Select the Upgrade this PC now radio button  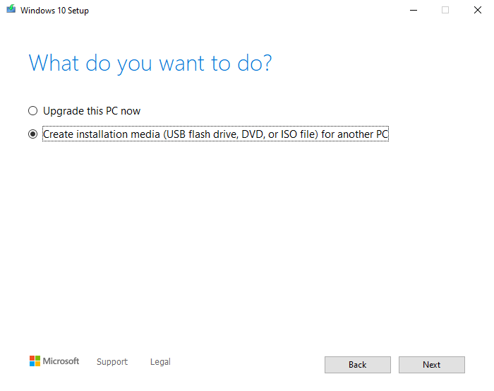point(32,111)
